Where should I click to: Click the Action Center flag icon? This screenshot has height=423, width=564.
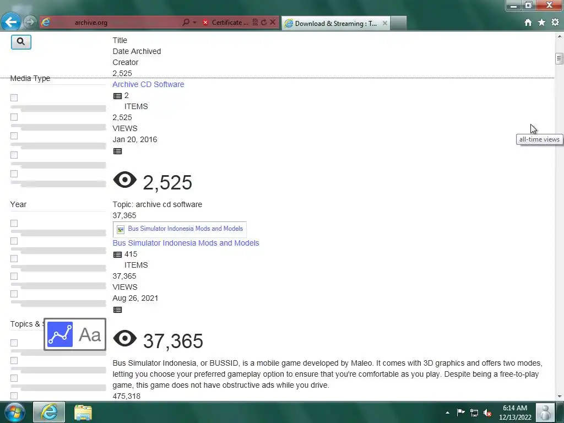coord(461,412)
